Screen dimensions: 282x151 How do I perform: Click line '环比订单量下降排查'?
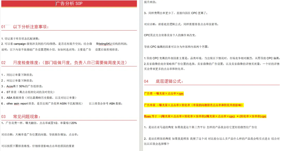(x=17, y=81)
